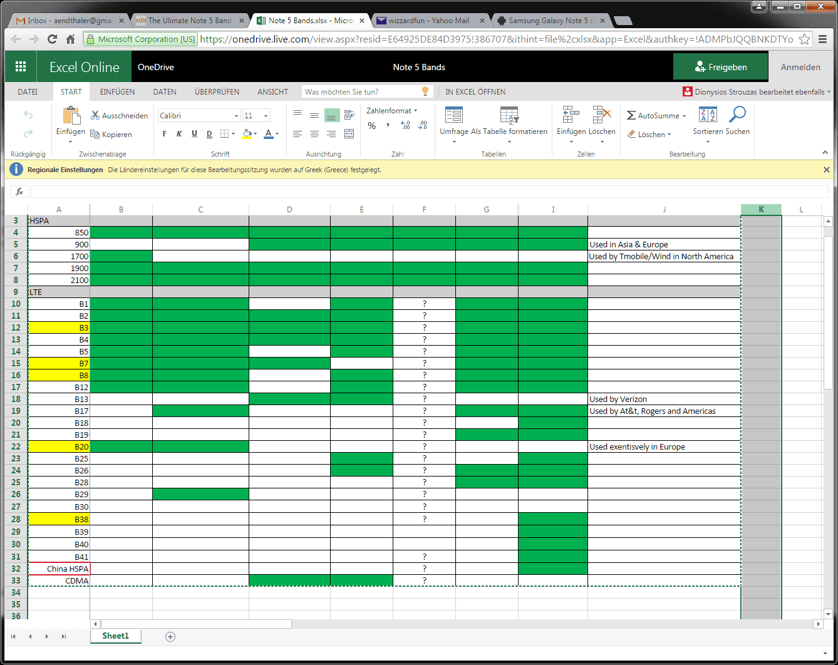Click the formula bar input
Screen dimensions: 838x665
[430, 192]
